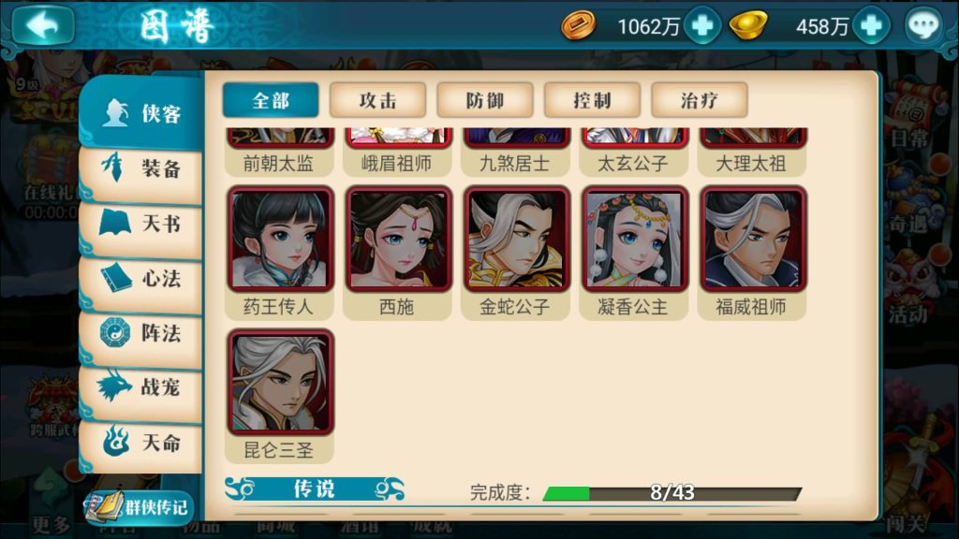959x539 pixels.
Task: Open the 群侠传记 book button
Action: click(x=139, y=506)
